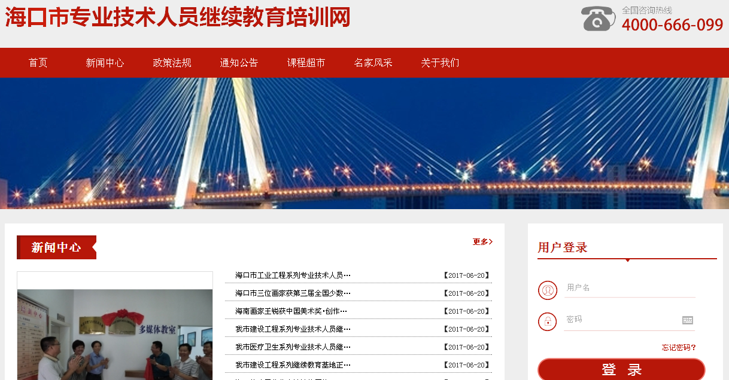Click the padlock icon beside password field
The image size is (729, 380).
548,322
